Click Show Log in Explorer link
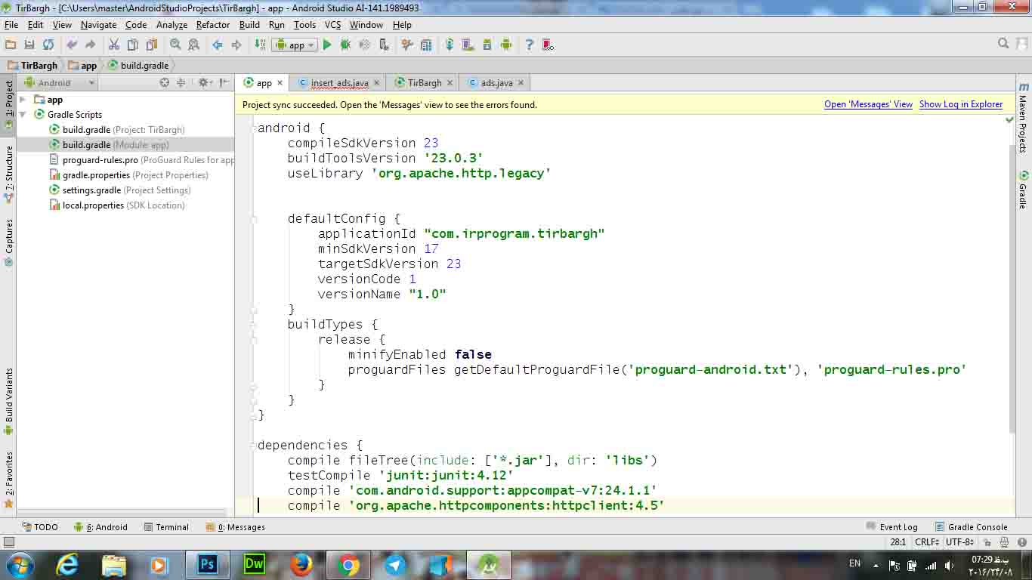The height and width of the screenshot is (580, 1032). [961, 104]
